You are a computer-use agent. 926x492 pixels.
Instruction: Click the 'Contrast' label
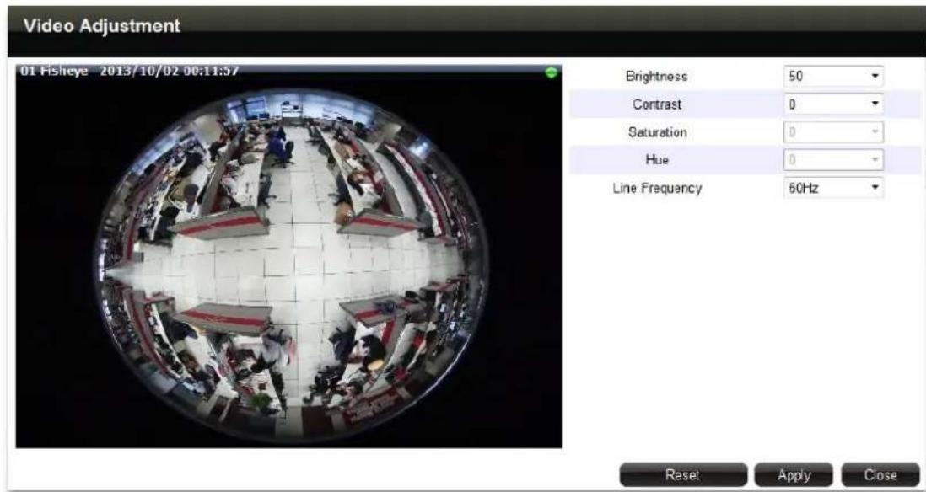pyautogui.click(x=657, y=104)
